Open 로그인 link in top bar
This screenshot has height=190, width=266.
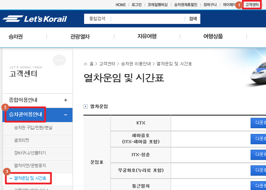pos(136,5)
